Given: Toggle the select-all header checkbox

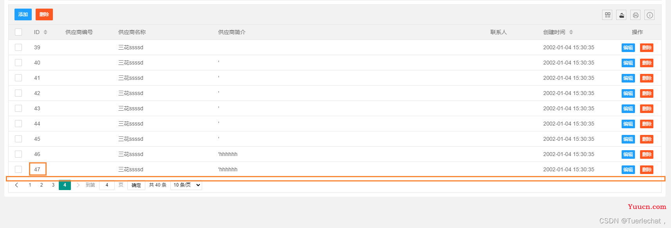Looking at the screenshot, I should pos(18,32).
